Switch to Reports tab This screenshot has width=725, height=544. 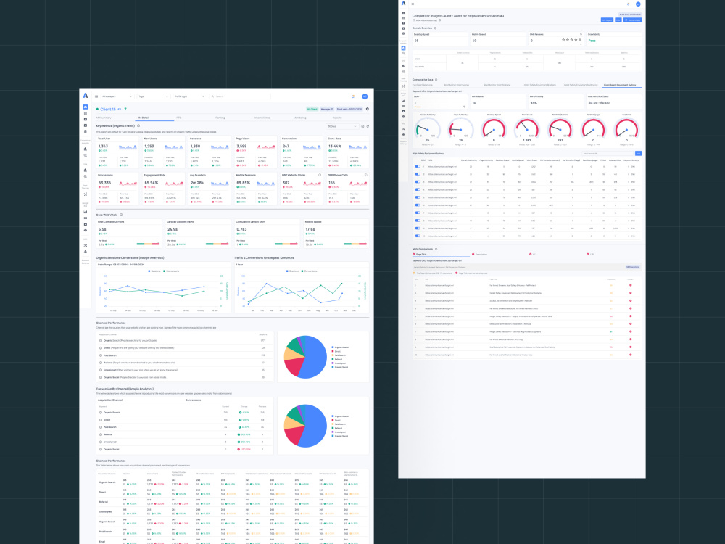(337, 118)
